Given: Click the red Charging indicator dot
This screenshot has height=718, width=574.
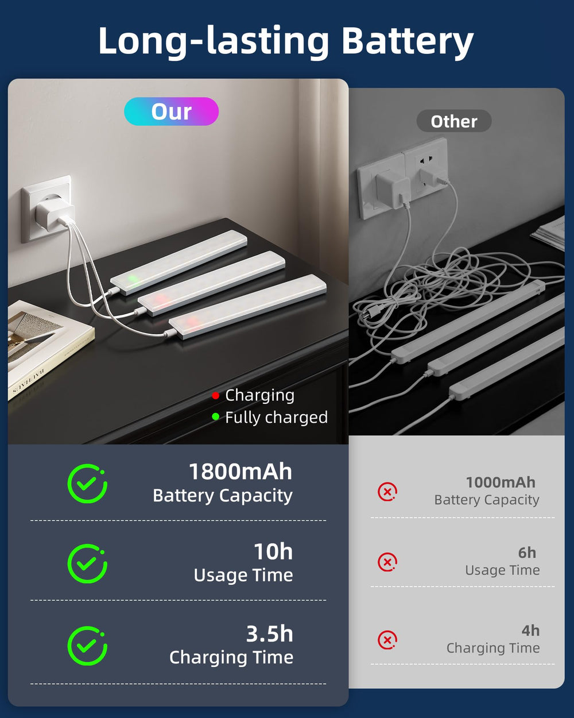Looking at the screenshot, I should [215, 395].
